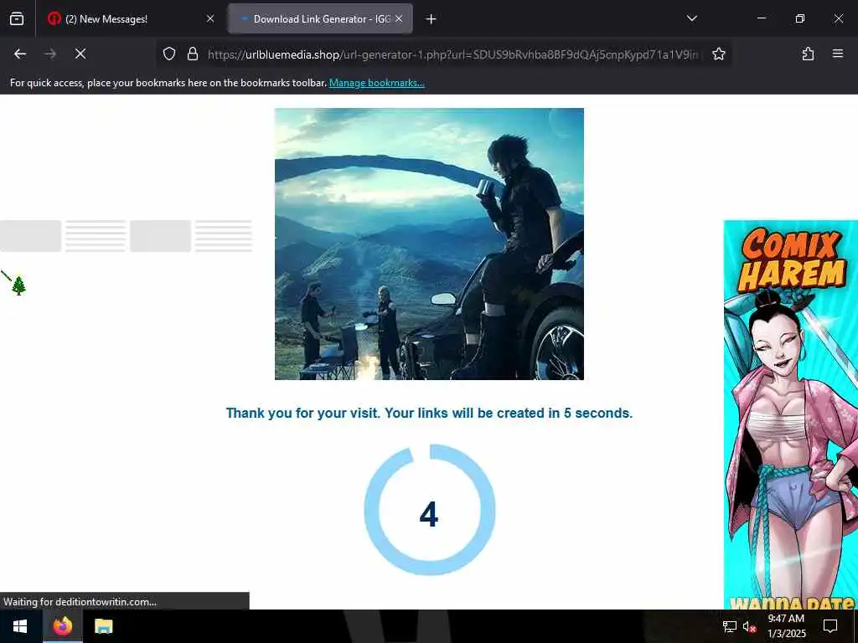The width and height of the screenshot is (858, 643).
Task: Click the forward navigation arrow
Action: coord(49,54)
